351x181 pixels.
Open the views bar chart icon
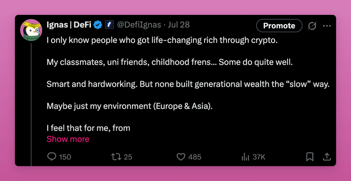(245, 157)
